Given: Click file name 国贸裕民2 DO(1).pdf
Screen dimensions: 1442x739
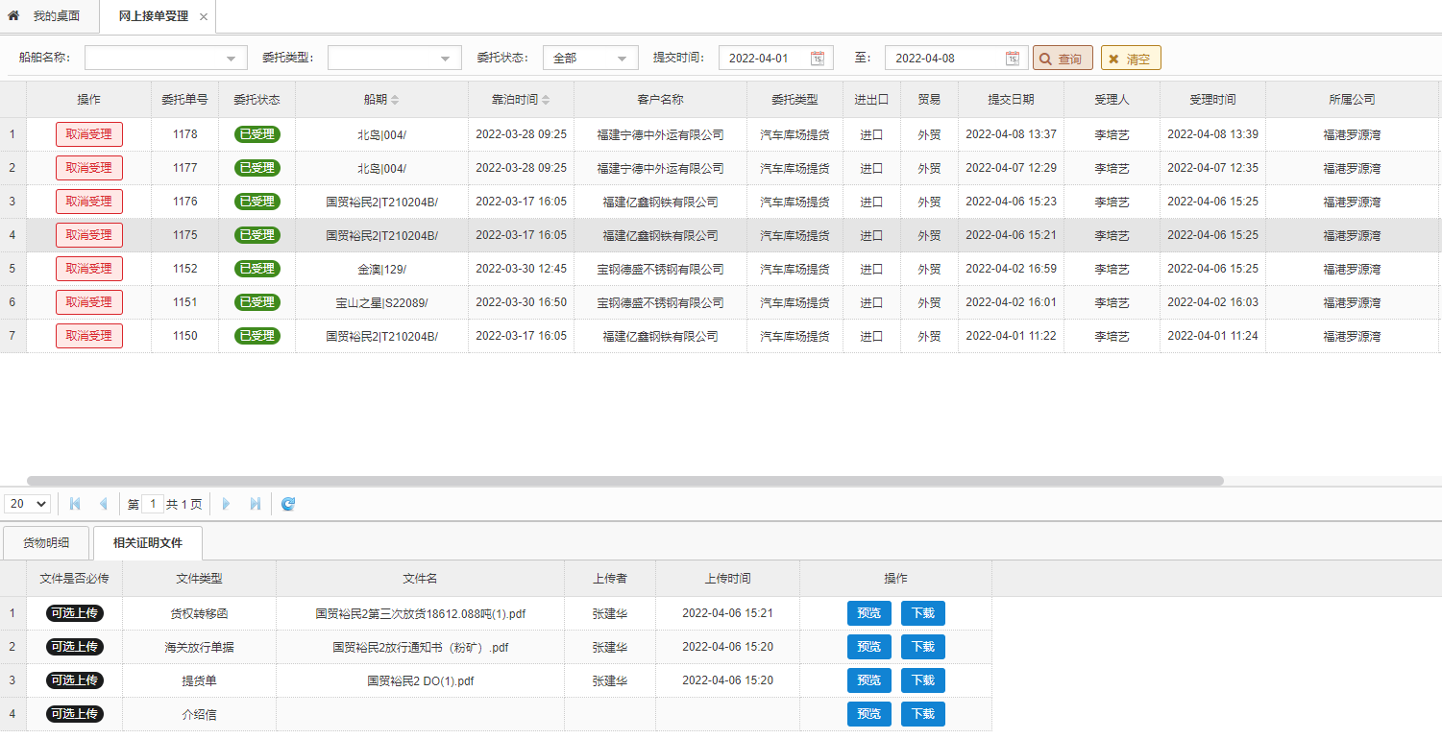Looking at the screenshot, I should click(421, 680).
